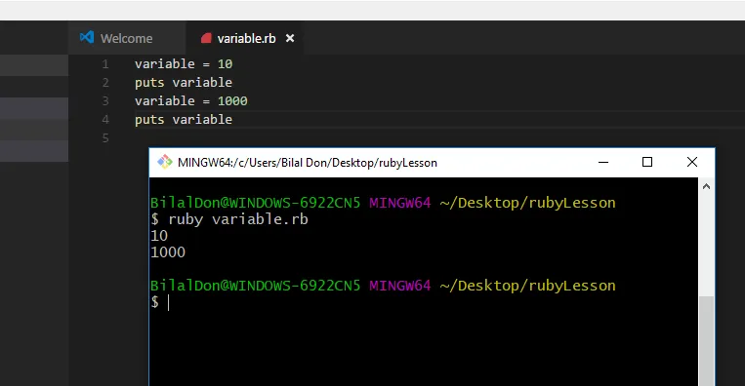This screenshot has width=745, height=386.
Task: Click the first 'BilalDon@WINDOWS-6922CN5' prompt text
Action: pyautogui.click(x=256, y=203)
